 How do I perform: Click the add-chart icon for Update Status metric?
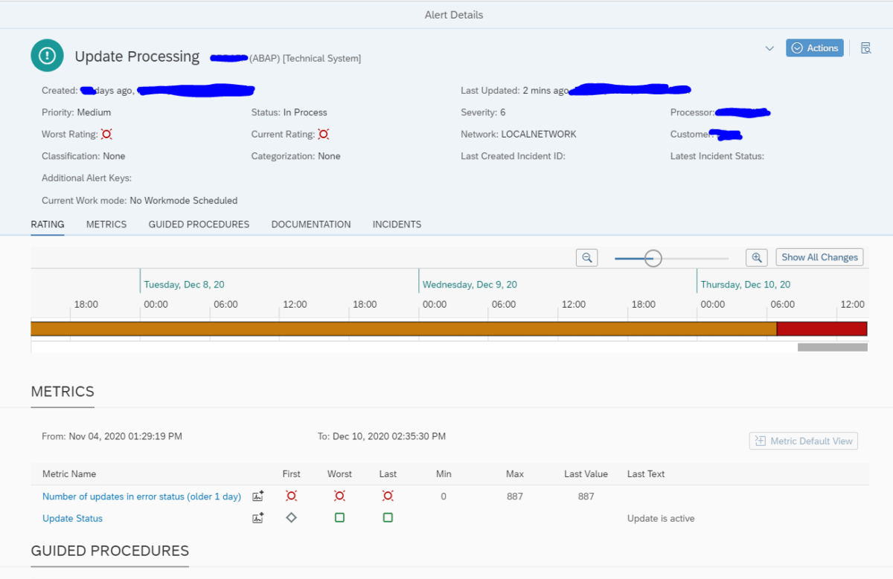click(257, 517)
